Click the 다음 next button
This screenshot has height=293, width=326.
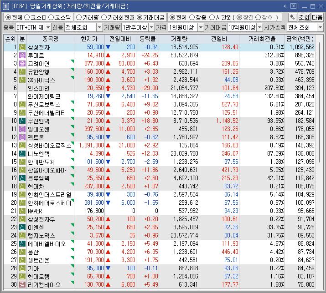[317, 17]
